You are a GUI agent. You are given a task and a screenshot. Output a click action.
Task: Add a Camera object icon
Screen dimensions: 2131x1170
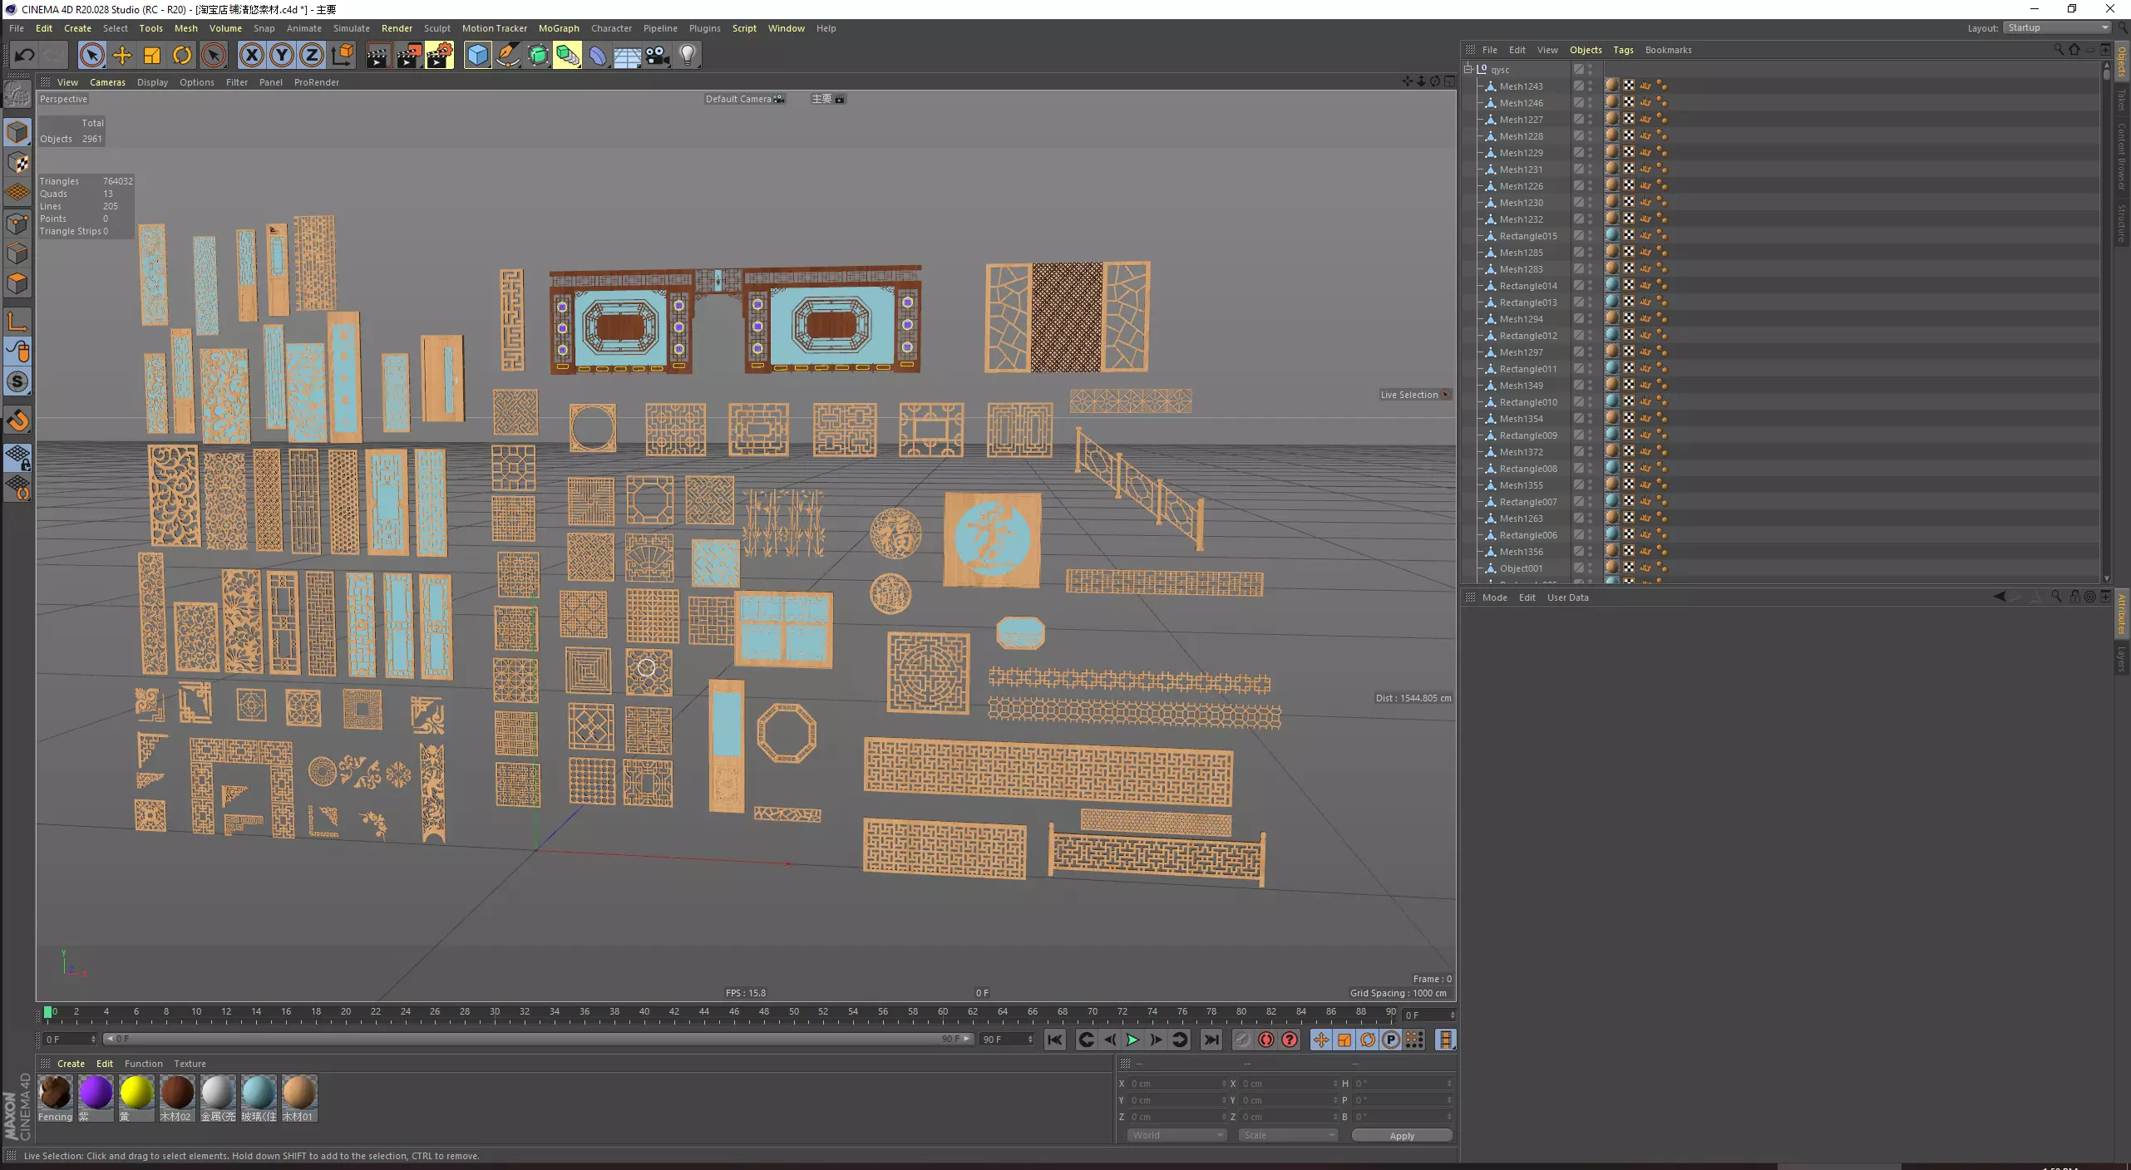pos(657,56)
